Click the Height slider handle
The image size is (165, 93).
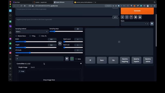25,48
